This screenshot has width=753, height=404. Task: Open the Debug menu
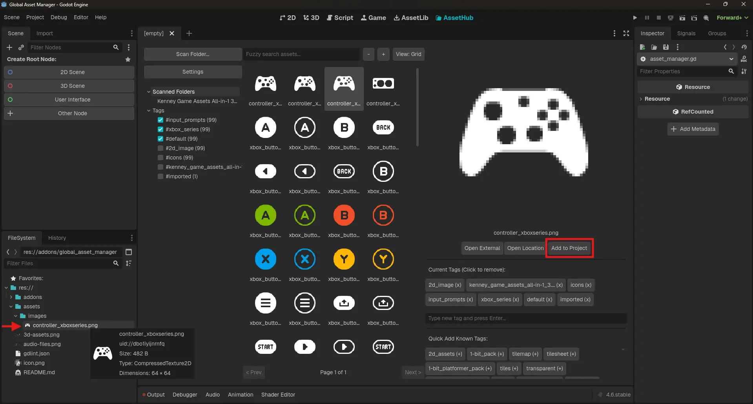pyautogui.click(x=58, y=17)
